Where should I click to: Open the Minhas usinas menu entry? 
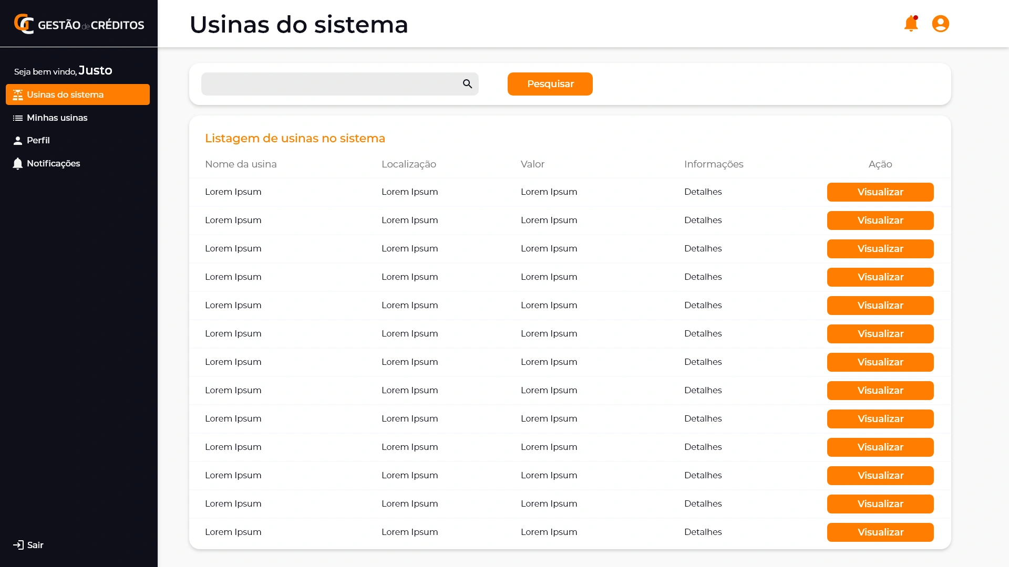coord(57,118)
